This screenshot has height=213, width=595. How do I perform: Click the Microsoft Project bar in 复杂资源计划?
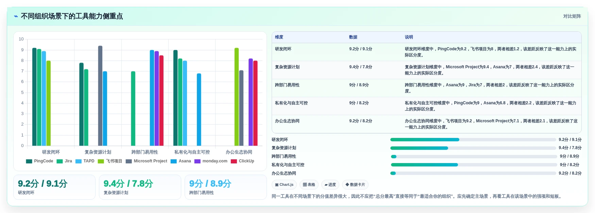tap(100, 96)
